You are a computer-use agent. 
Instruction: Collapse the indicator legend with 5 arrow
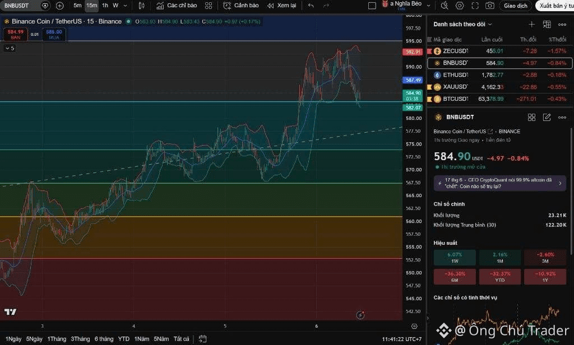10,48
